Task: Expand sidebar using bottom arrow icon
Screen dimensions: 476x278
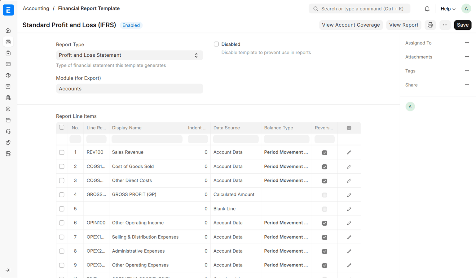Action: coord(8,270)
